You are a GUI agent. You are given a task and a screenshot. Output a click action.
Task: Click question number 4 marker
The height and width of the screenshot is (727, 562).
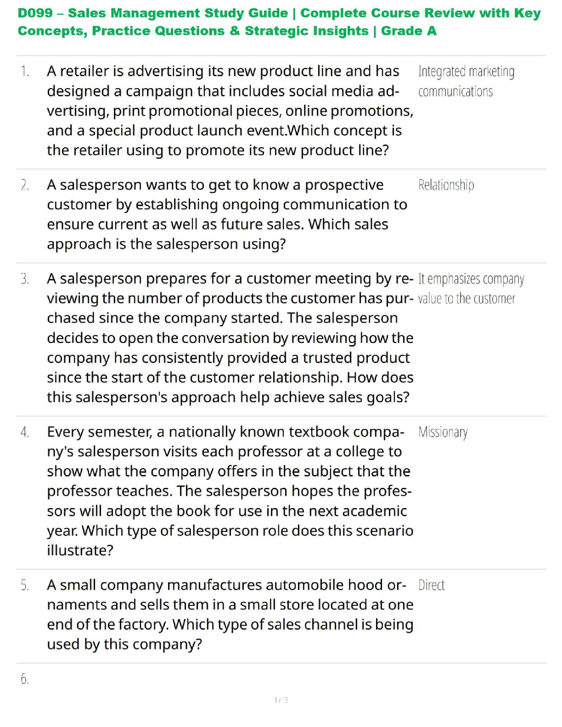click(25, 432)
